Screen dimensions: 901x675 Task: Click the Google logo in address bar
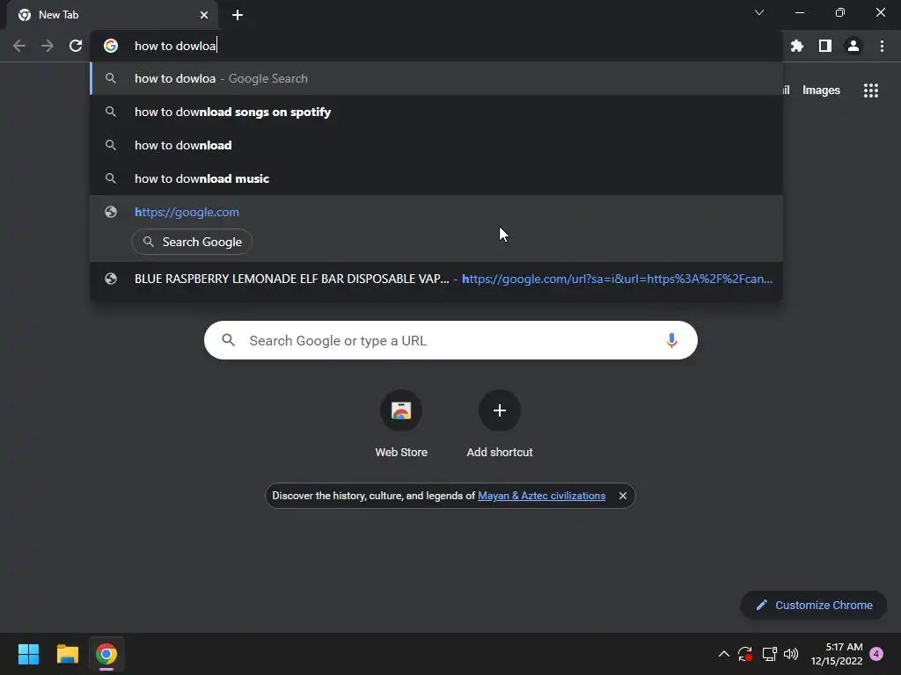coord(111,46)
